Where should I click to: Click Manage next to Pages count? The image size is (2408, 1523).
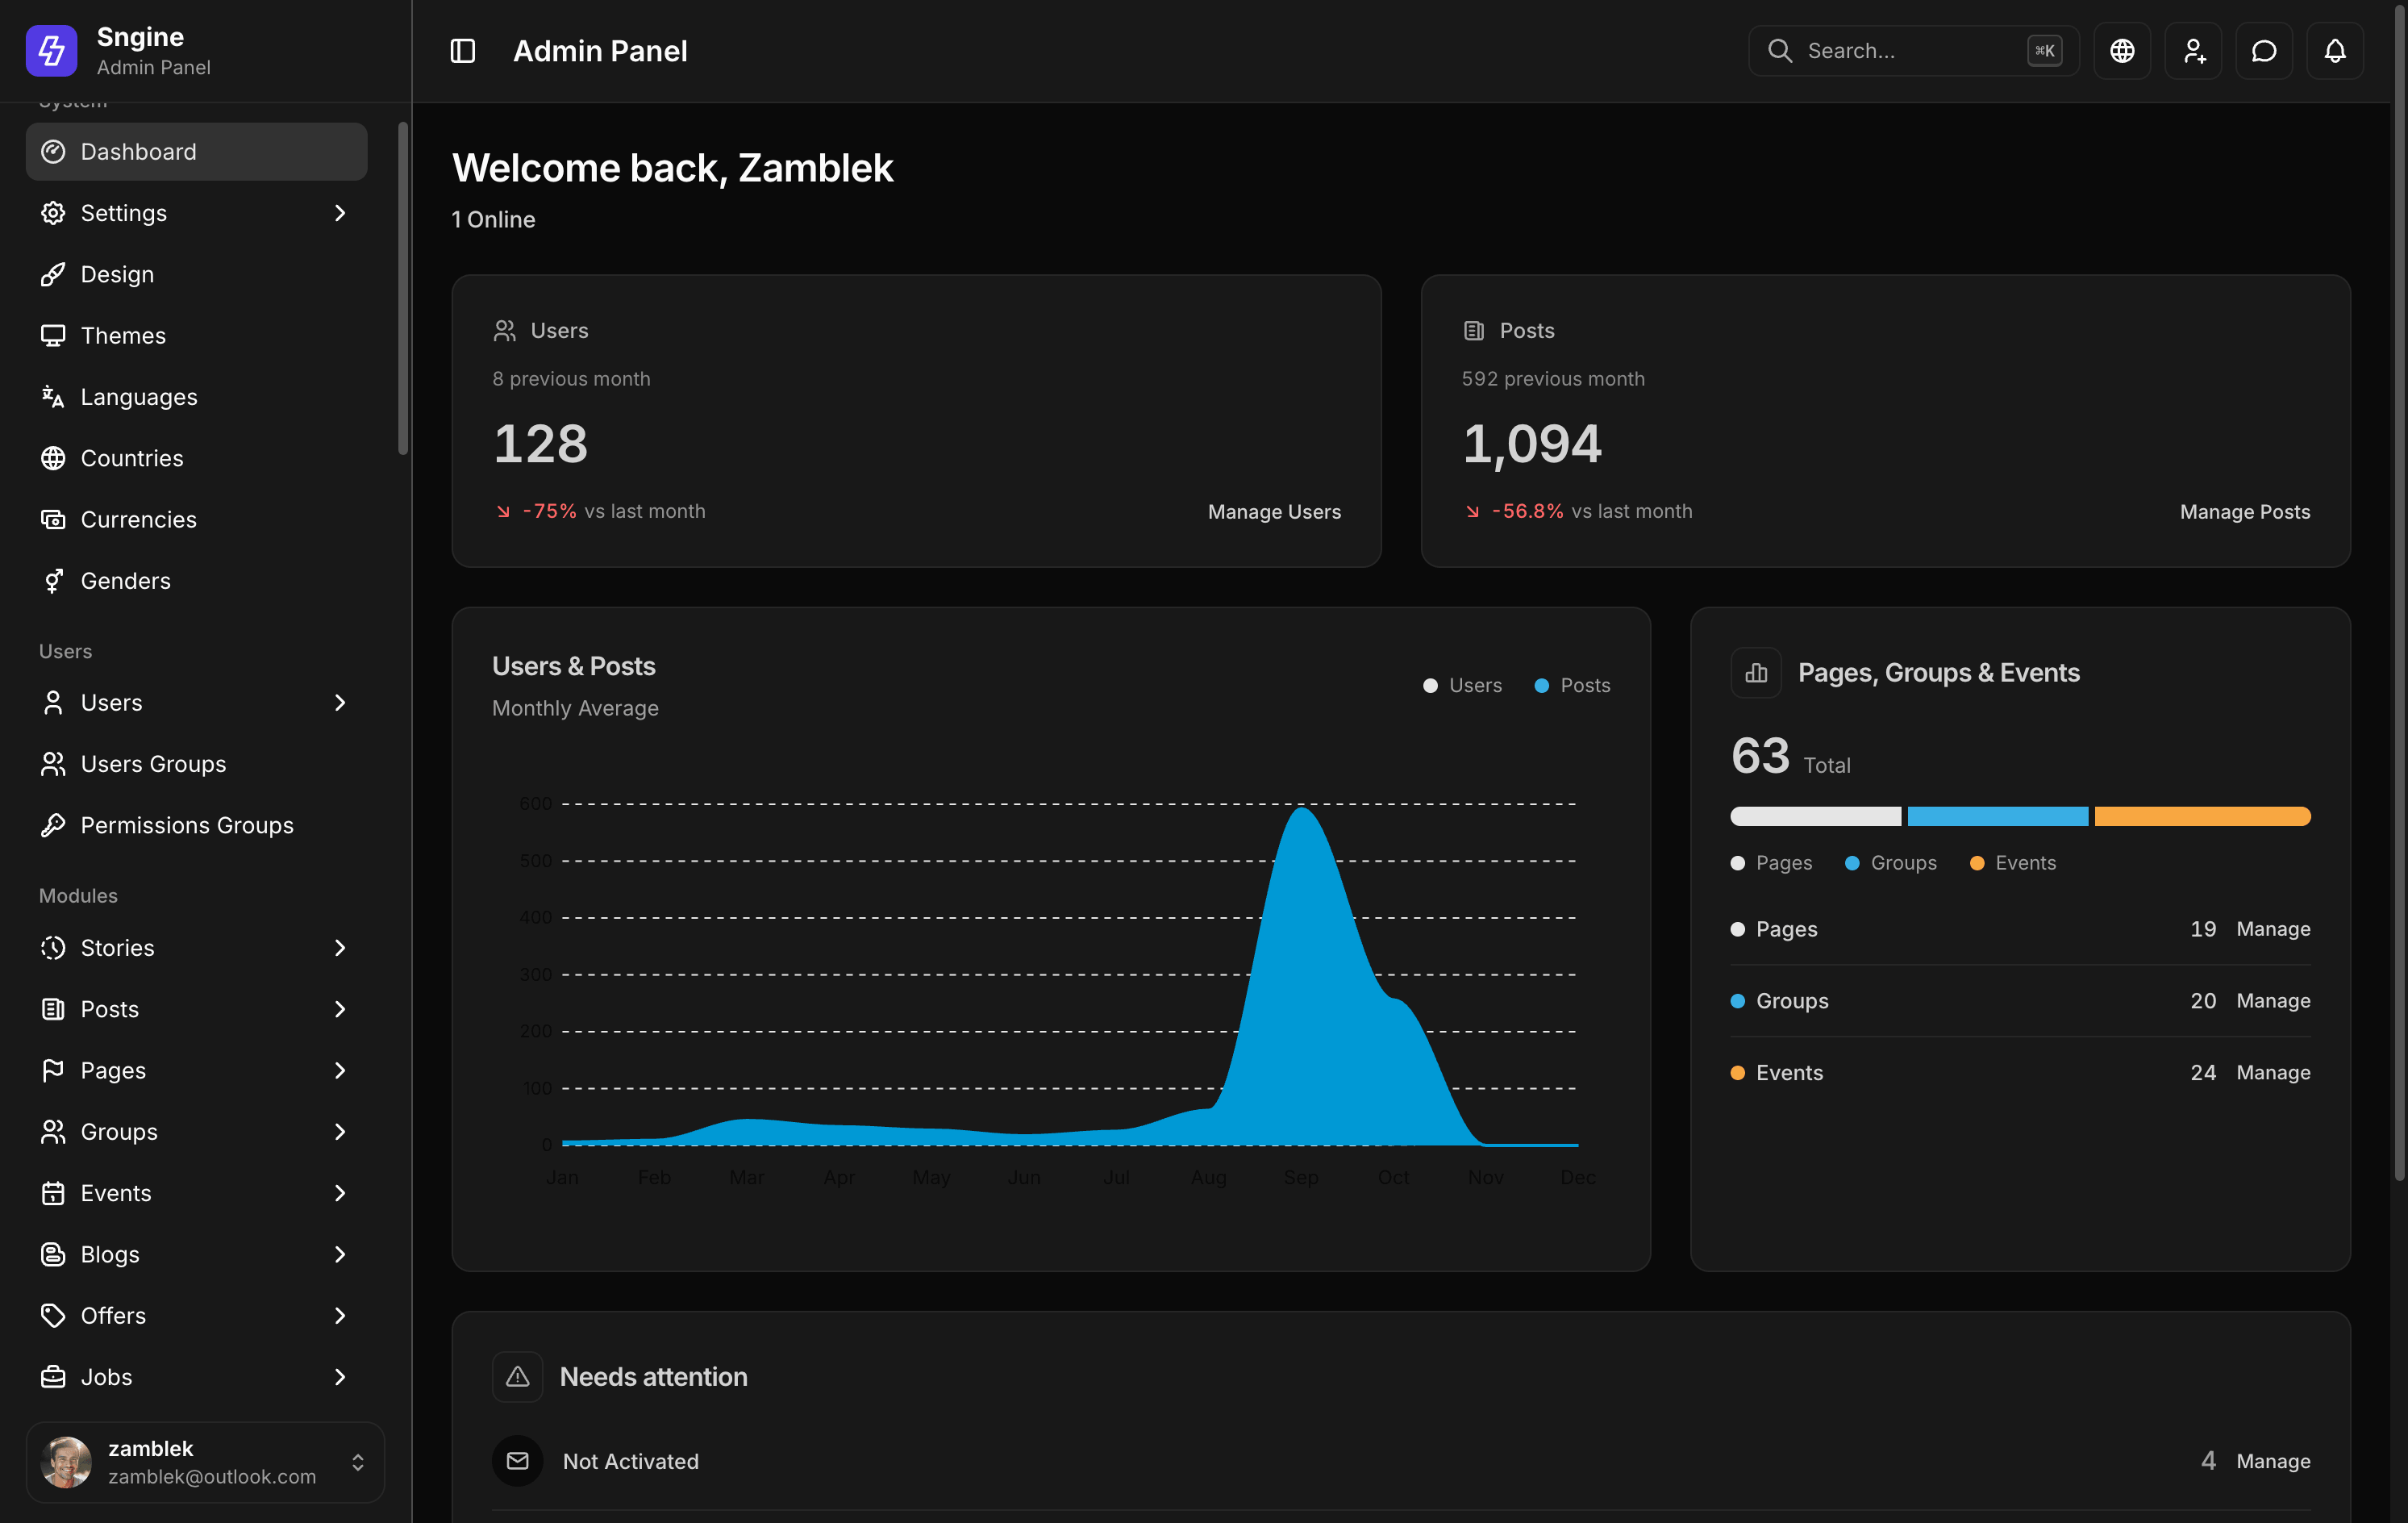2273,929
